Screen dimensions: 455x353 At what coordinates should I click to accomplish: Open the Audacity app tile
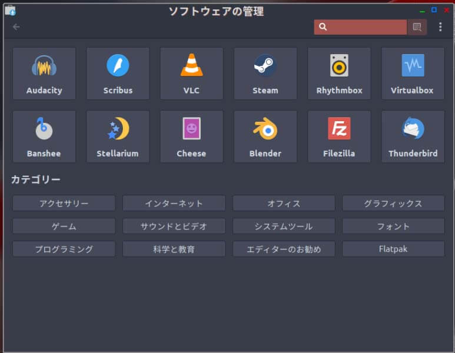44,74
